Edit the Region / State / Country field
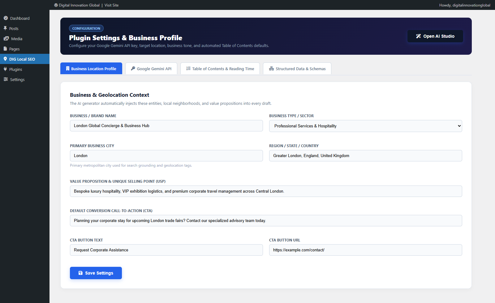This screenshot has height=303, width=495. tap(366, 156)
